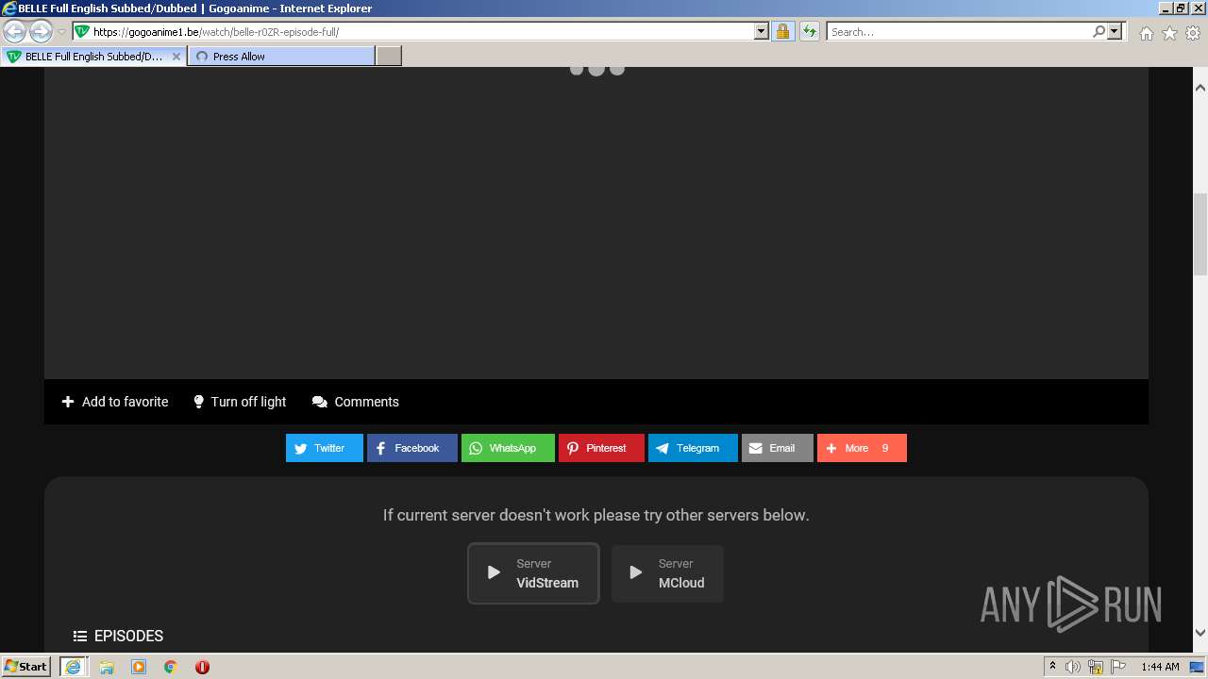
Task: Open the media player taskbar icon
Action: tap(139, 667)
